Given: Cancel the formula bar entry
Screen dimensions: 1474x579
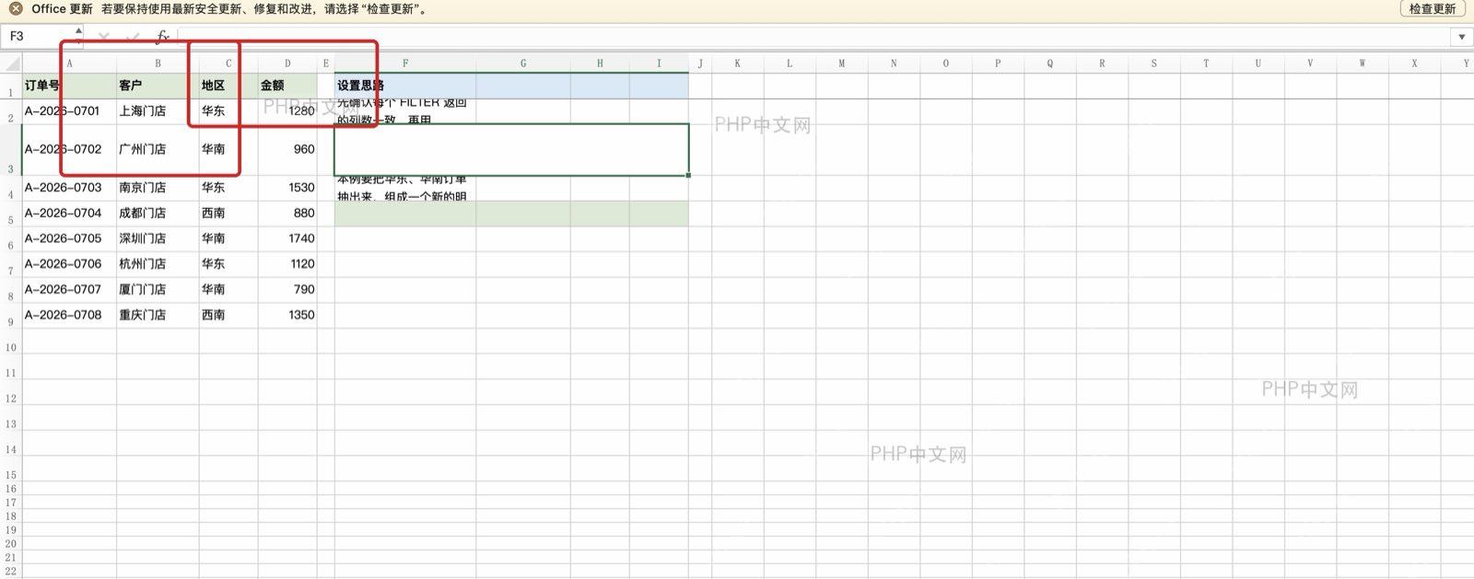Looking at the screenshot, I should pos(103,37).
